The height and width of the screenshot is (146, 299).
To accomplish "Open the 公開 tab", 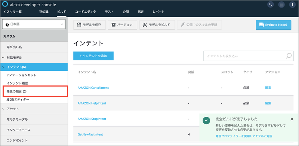I will pos(126,12).
